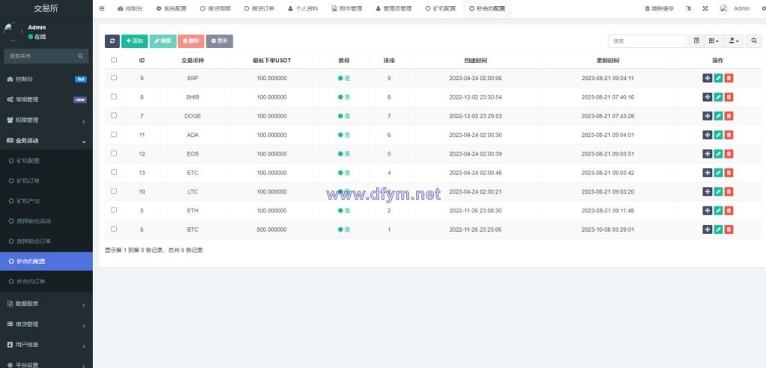This screenshot has width=766, height=368.
Task: Open the columns visibility dropdown
Action: coord(714,41)
